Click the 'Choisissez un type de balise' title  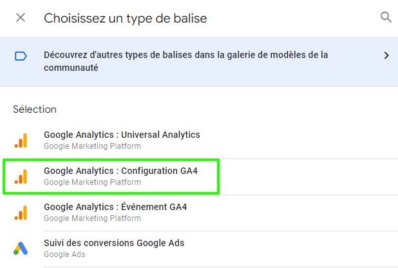pyautogui.click(x=126, y=18)
